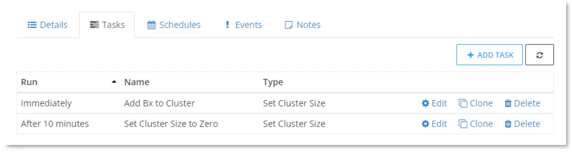
Task: Clone the Add Bx to Cluster task
Action: pyautogui.click(x=476, y=103)
